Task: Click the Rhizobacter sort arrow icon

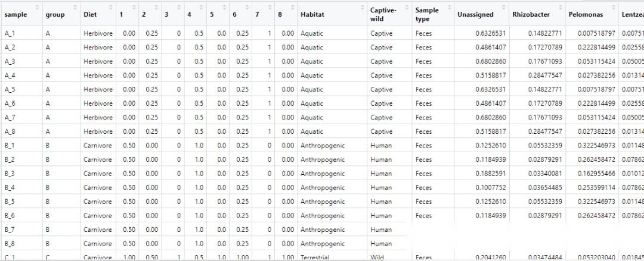Action: (x=560, y=7)
